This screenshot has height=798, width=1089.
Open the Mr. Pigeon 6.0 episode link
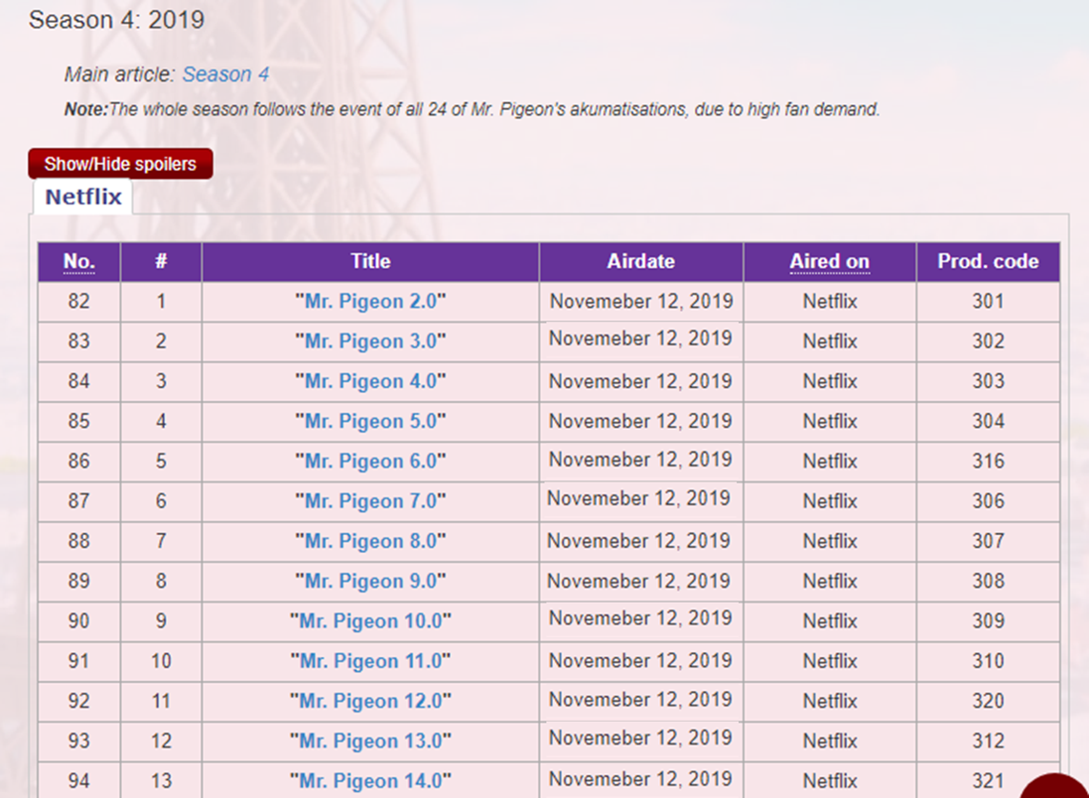[370, 461]
